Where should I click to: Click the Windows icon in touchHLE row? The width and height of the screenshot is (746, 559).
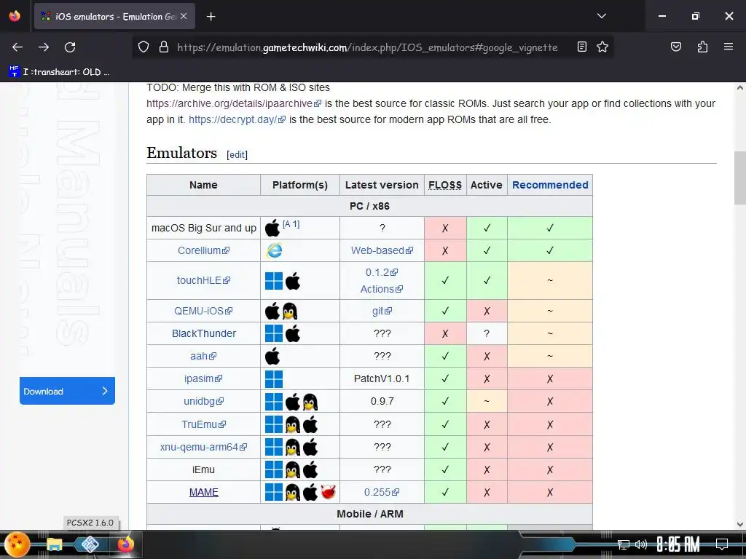pos(274,281)
